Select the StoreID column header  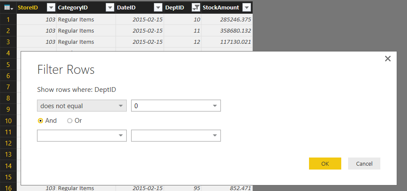coord(31,7)
